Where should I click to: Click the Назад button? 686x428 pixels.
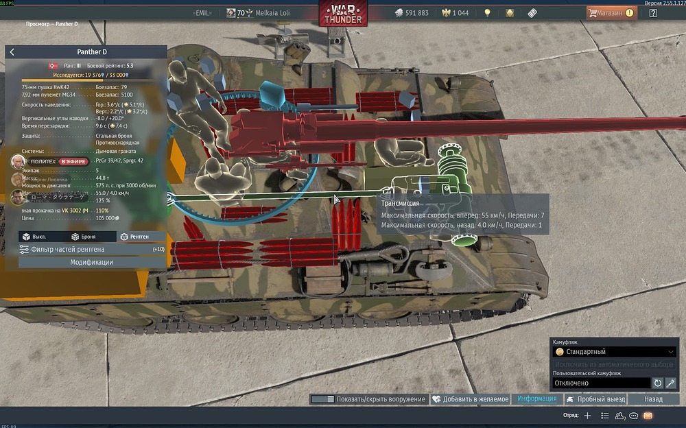coord(653,399)
